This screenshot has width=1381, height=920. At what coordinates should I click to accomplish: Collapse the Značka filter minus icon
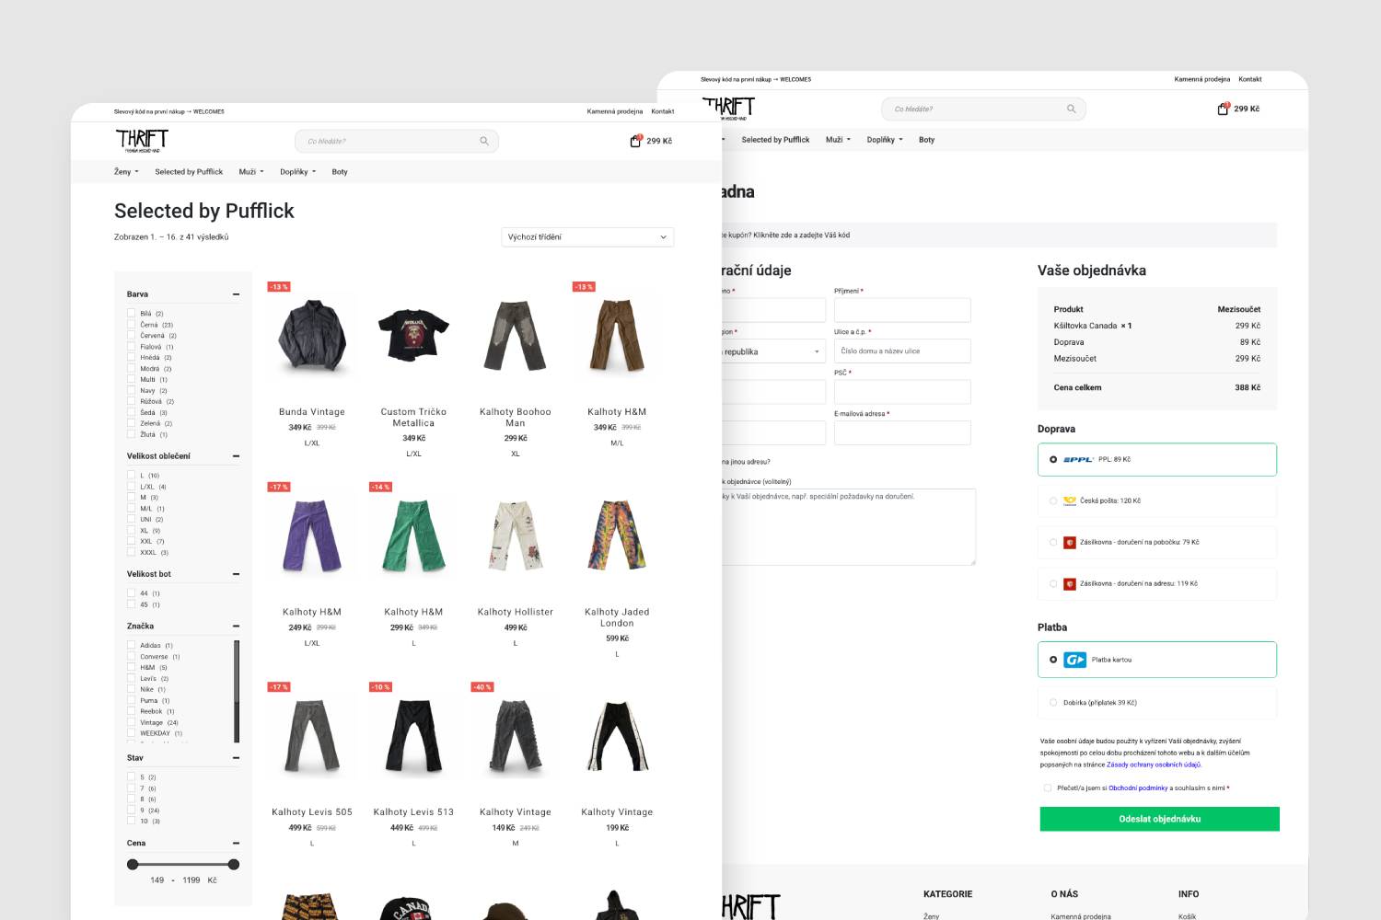click(x=236, y=627)
